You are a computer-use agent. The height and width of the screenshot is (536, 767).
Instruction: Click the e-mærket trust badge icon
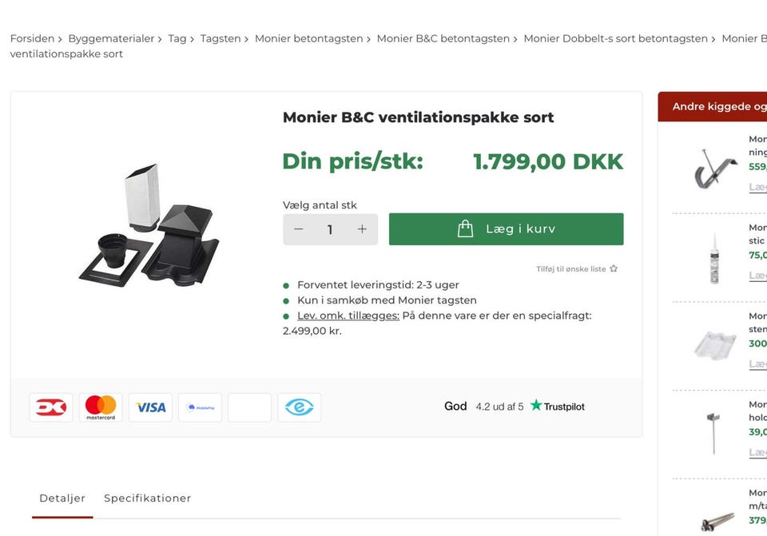tap(299, 407)
